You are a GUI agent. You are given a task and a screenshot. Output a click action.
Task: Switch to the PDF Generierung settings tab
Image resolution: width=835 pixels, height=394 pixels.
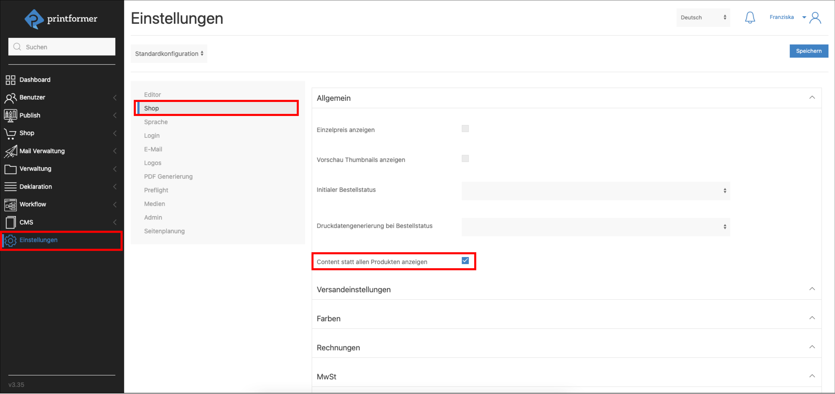coord(168,177)
